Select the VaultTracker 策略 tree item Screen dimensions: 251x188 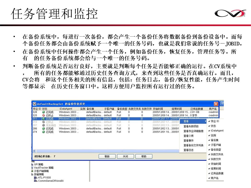pyautogui.click(x=44, y=168)
